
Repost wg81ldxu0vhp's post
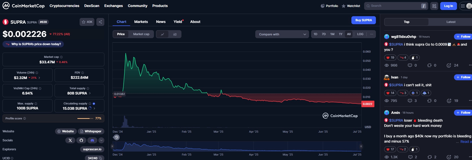pyautogui.click(x=429, y=65)
